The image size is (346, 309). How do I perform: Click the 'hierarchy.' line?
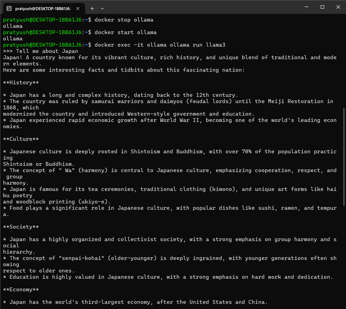click(x=19, y=252)
